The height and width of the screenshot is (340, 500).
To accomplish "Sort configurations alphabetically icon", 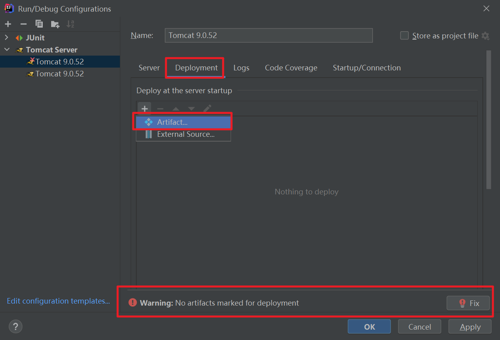I will point(70,24).
